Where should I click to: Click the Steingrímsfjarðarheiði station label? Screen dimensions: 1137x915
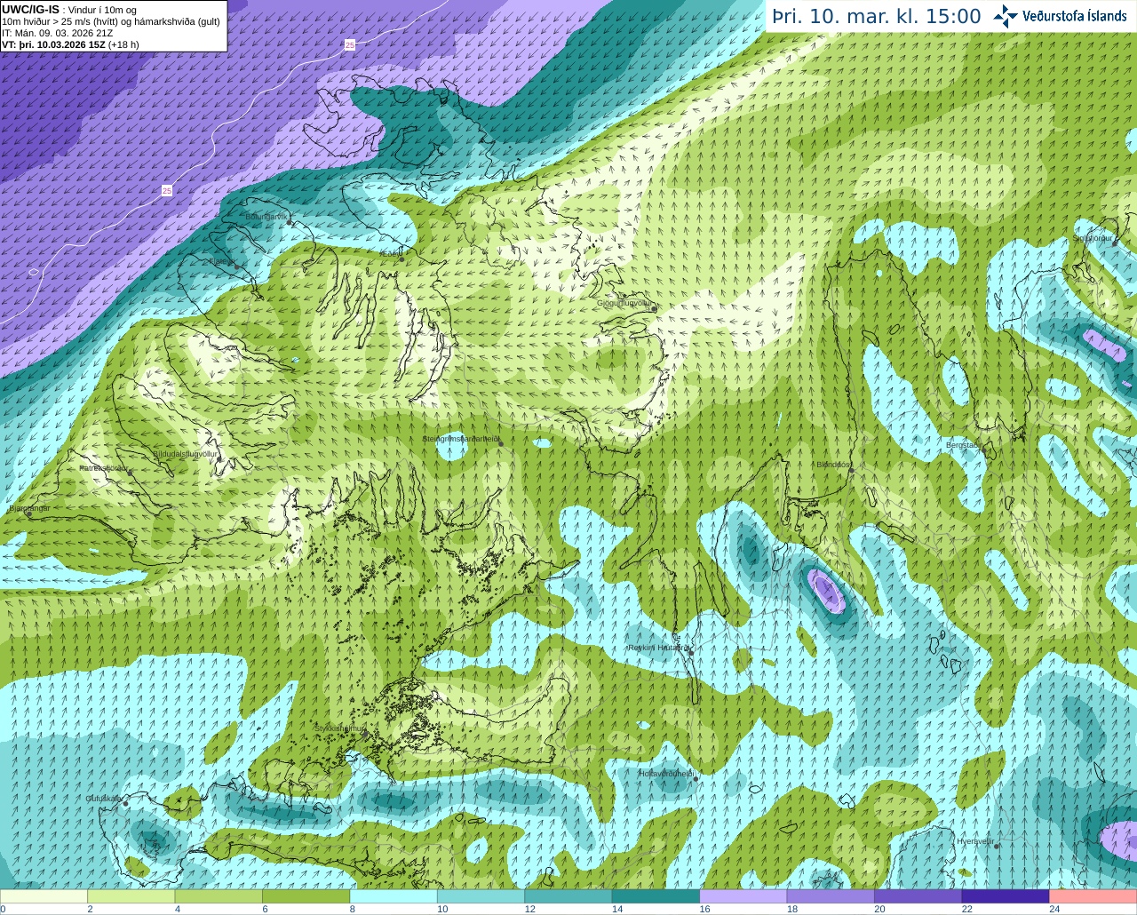click(x=460, y=438)
